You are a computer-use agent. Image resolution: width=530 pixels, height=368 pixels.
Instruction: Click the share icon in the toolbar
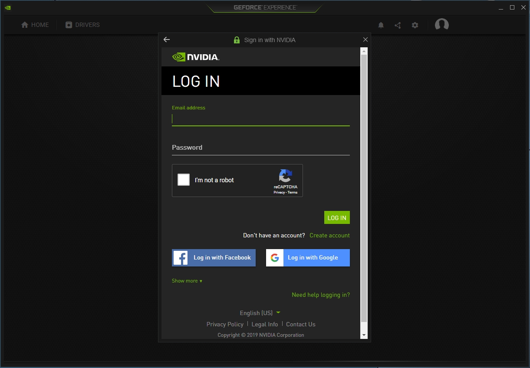click(x=398, y=25)
